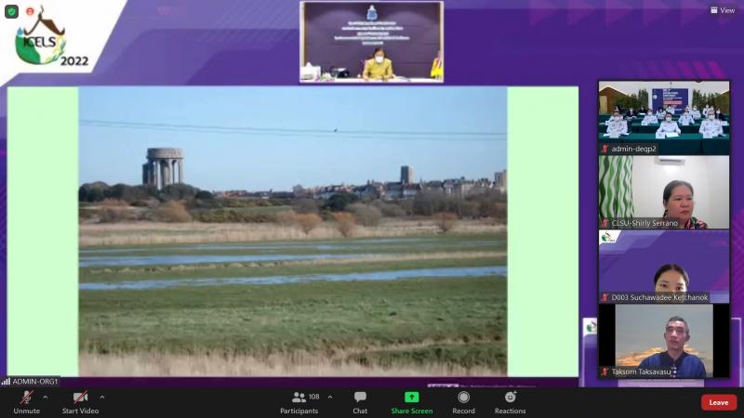Expand the Participants options arrow
744x418 pixels.
coord(330,398)
